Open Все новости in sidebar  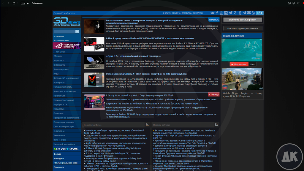[x=59, y=37]
